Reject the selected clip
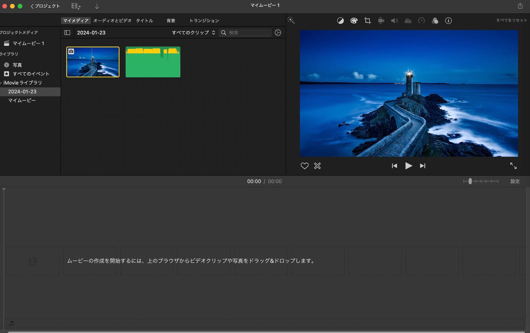530x333 pixels. click(x=317, y=166)
